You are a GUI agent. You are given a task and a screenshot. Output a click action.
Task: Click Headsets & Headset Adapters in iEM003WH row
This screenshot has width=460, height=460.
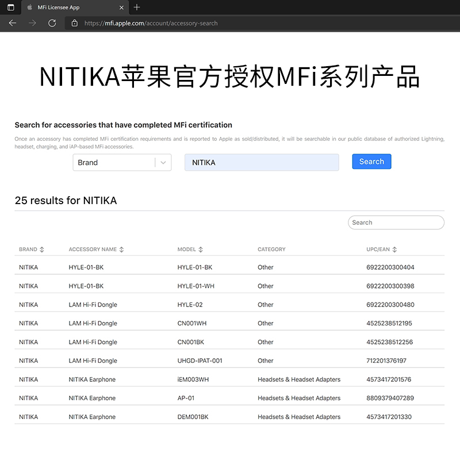[299, 379]
